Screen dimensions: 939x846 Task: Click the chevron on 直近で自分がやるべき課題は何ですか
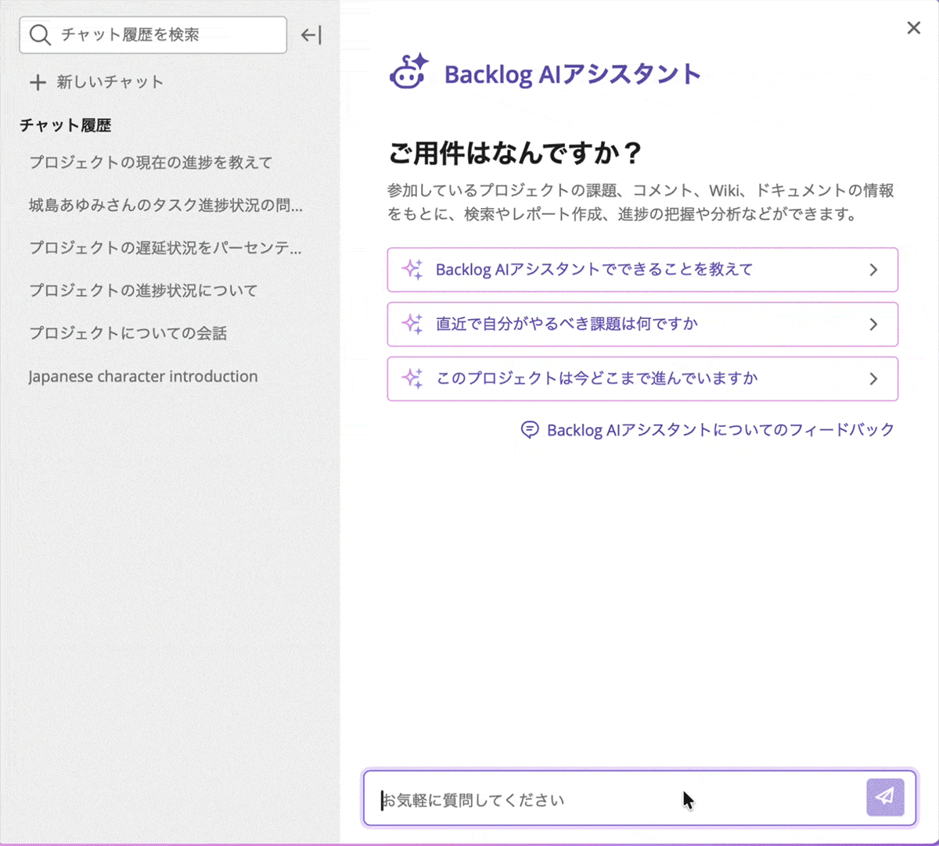point(874,324)
